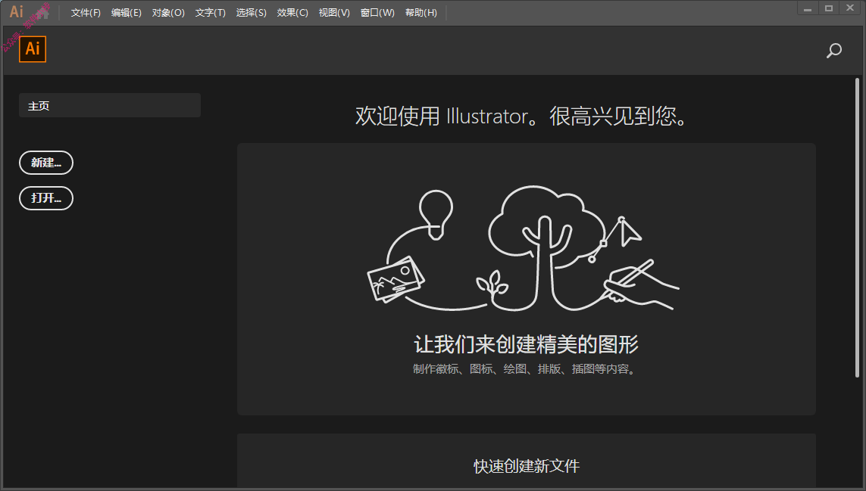Click the vertical scrollbar on the home screen
The image size is (866, 491).
857,228
